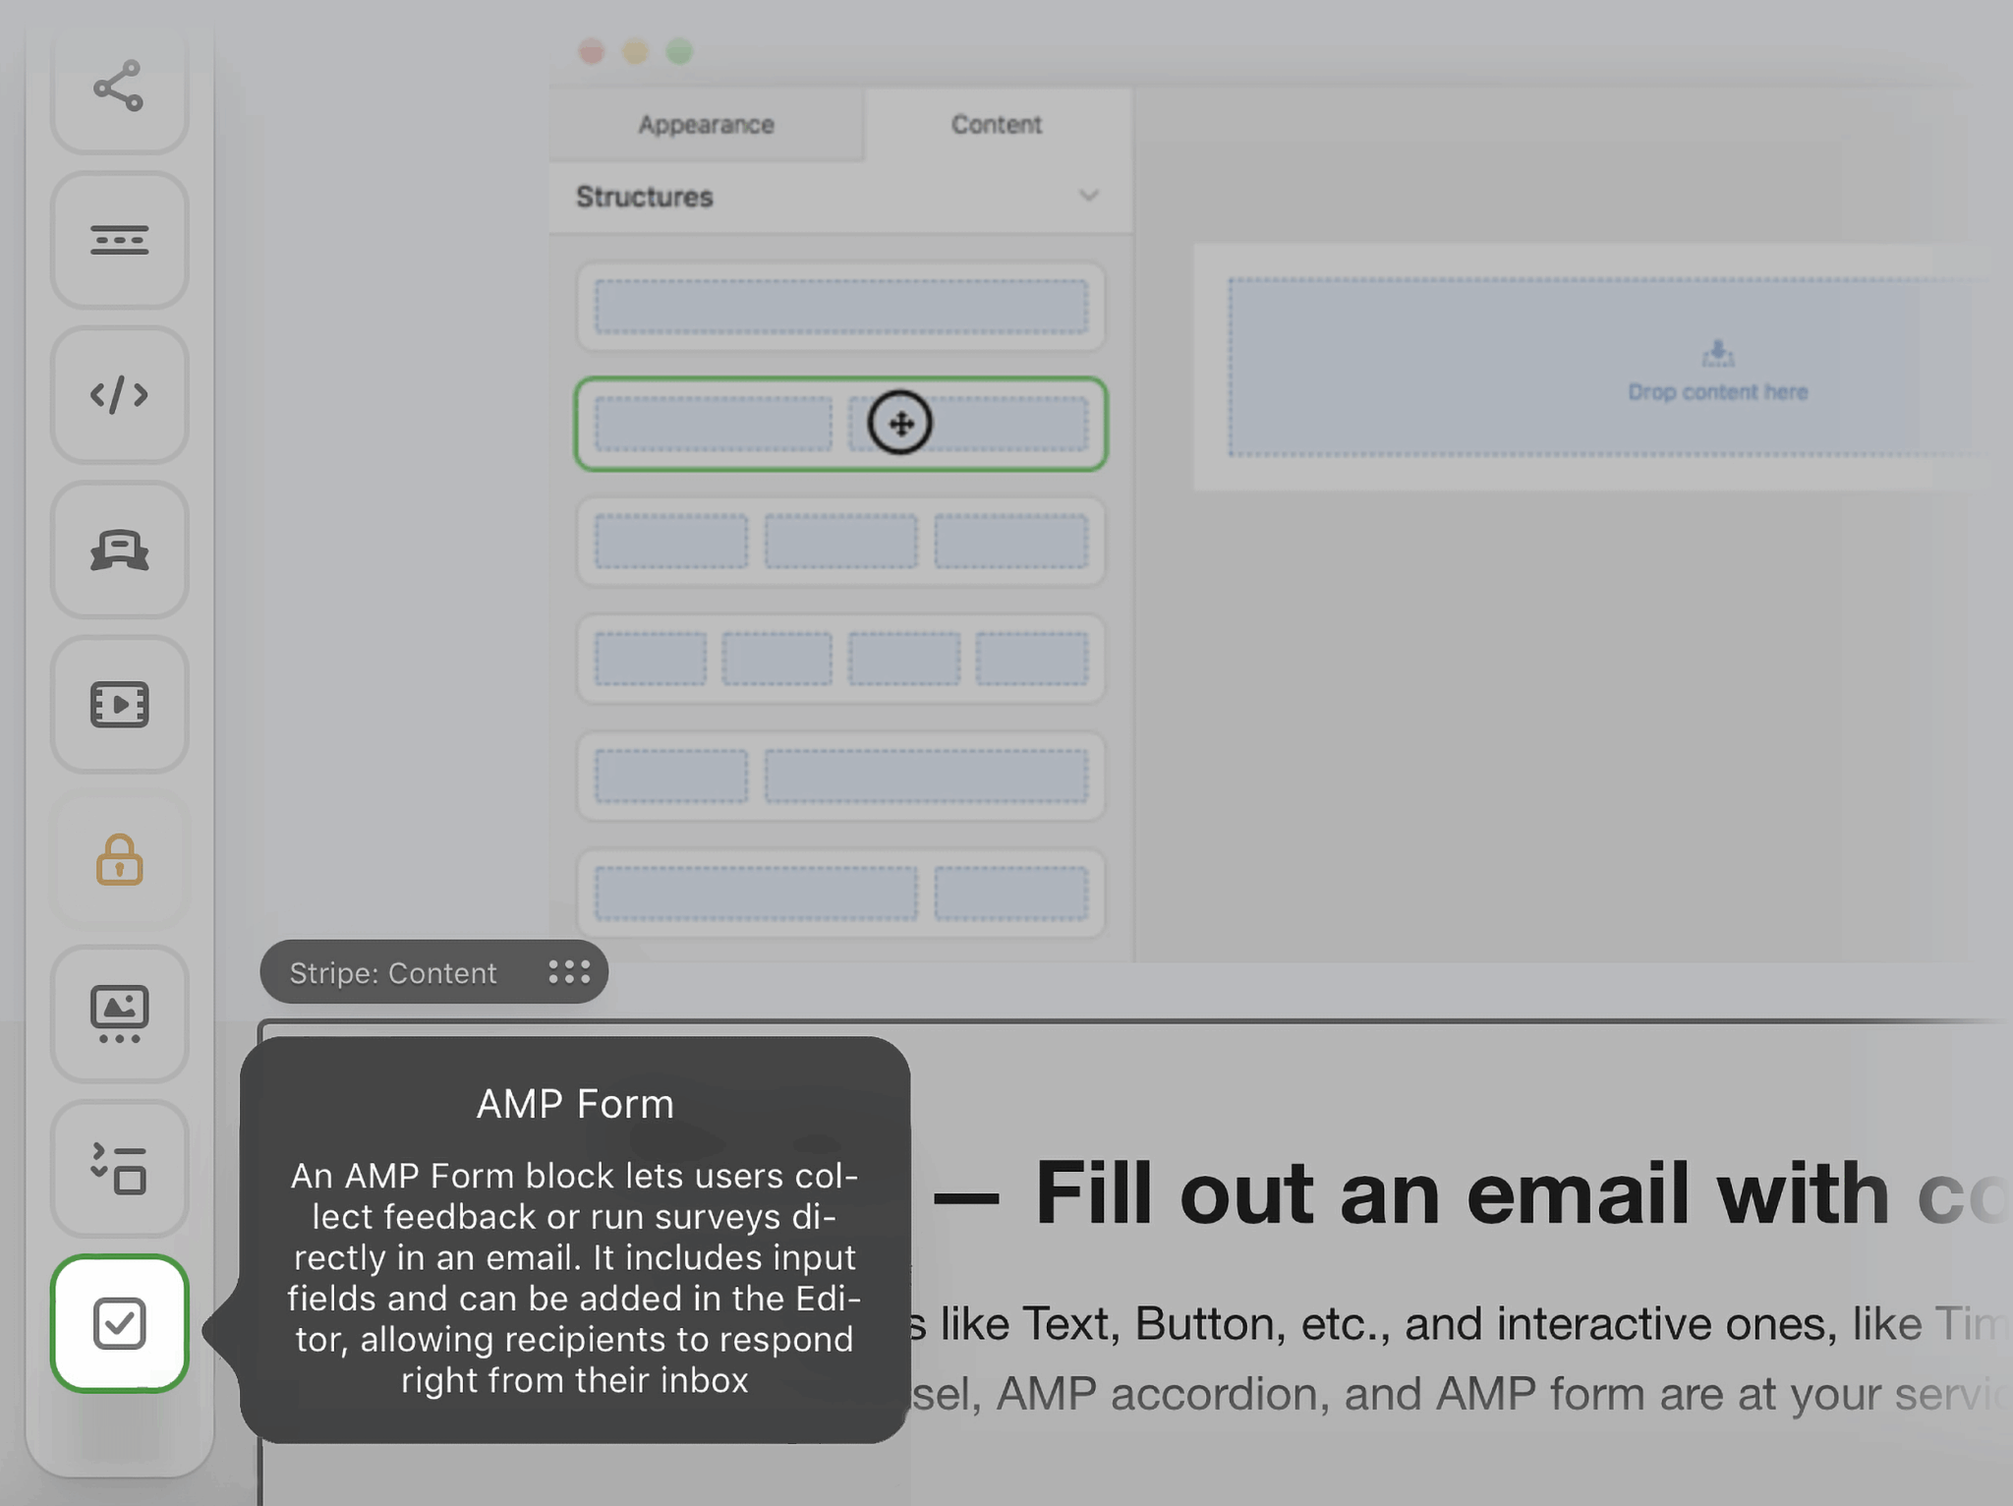Click the green window button
The image size is (2013, 1506).
click(x=679, y=51)
